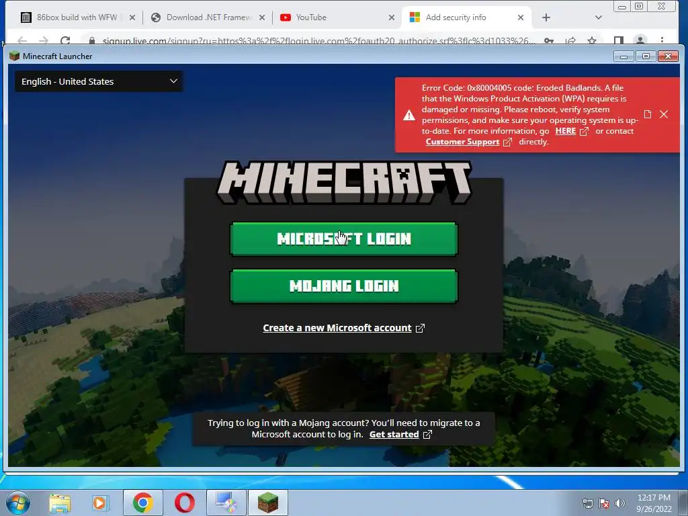Click the share page icon in Chrome
The width and height of the screenshot is (688, 516).
571,41
